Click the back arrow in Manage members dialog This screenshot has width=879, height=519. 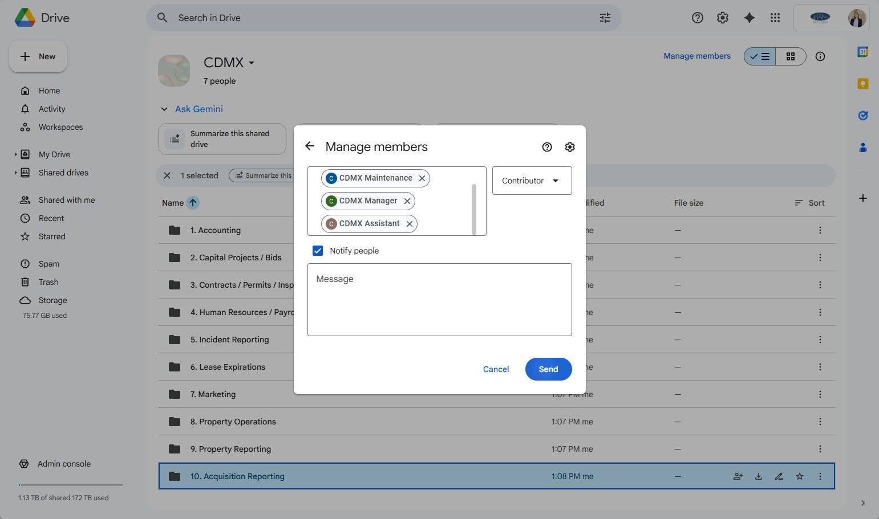pyautogui.click(x=310, y=146)
